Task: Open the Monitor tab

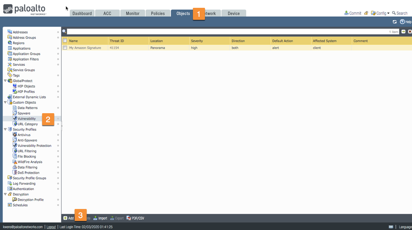Action: point(132,14)
